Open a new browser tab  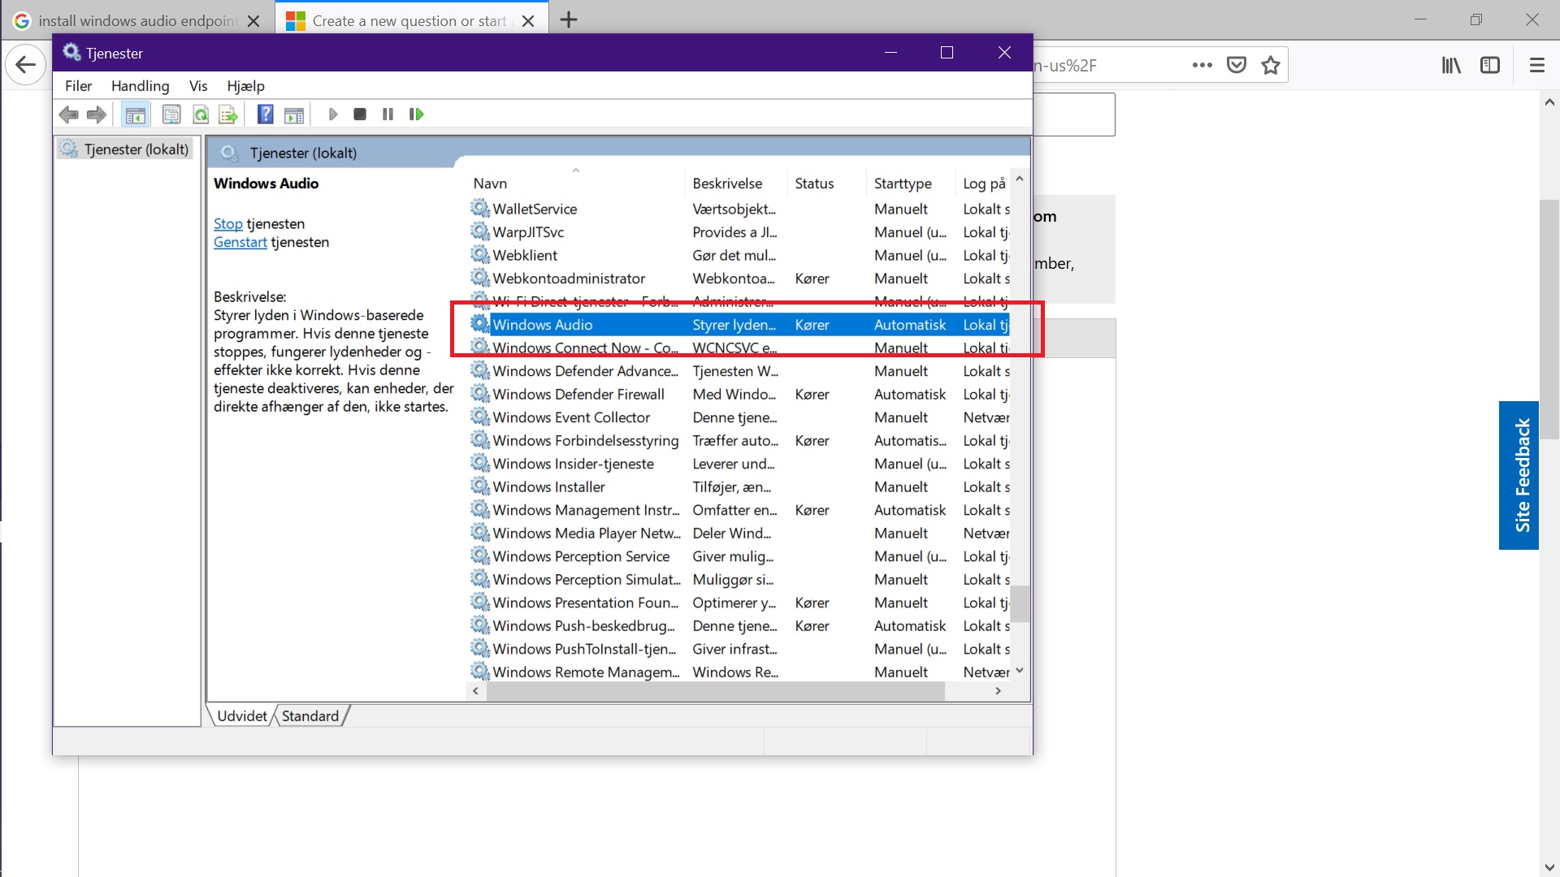(x=569, y=20)
